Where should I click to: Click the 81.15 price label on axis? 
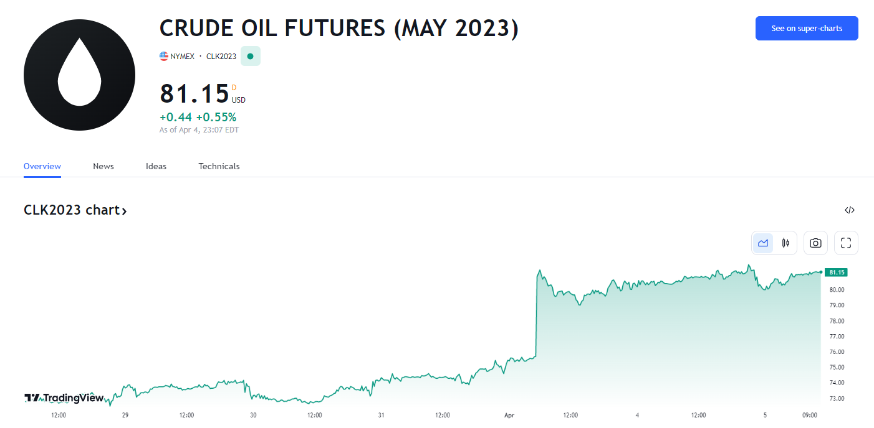[836, 272]
